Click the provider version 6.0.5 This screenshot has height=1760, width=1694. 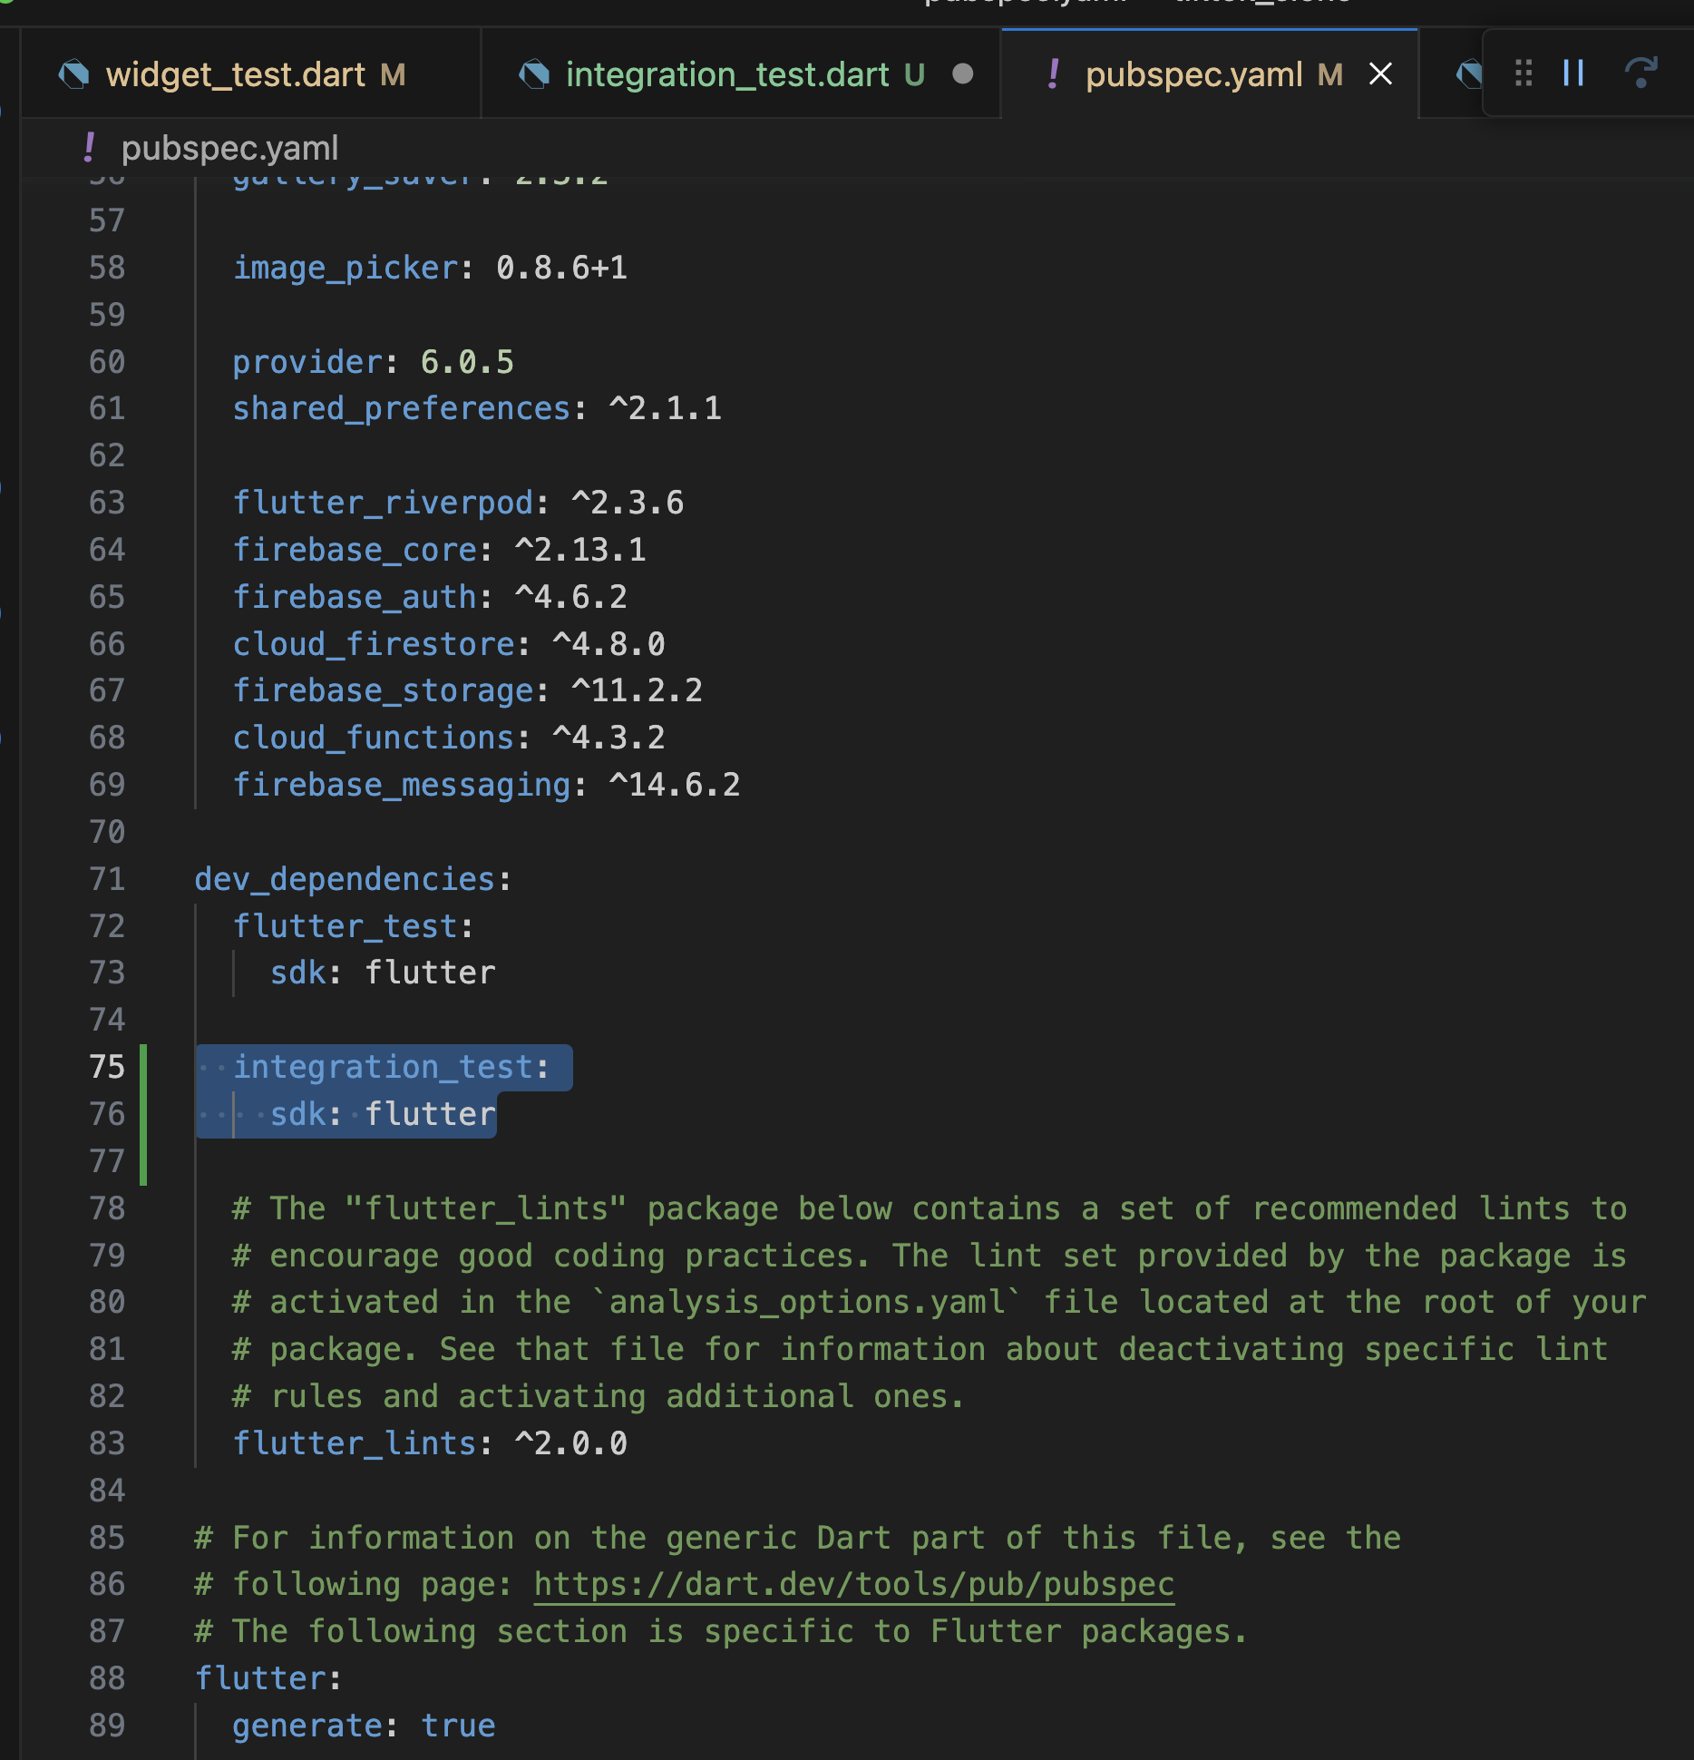coord(467,362)
